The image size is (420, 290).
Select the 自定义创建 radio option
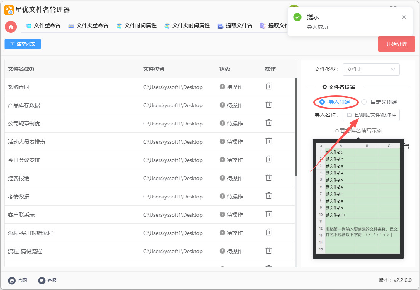click(379, 102)
